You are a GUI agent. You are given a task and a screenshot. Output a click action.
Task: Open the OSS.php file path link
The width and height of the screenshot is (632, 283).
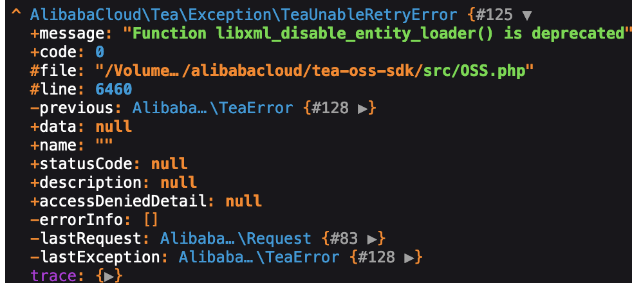315,71
